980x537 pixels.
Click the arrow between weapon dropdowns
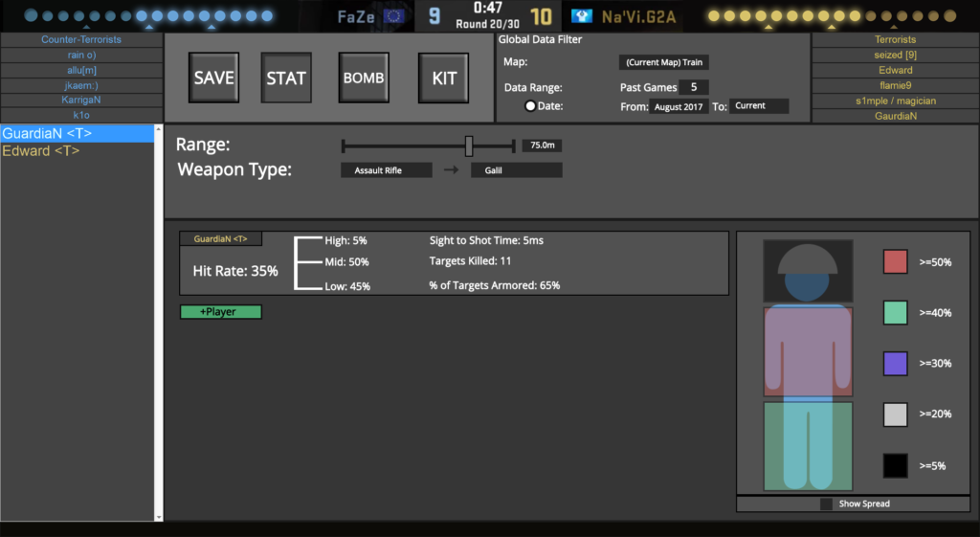[452, 170]
